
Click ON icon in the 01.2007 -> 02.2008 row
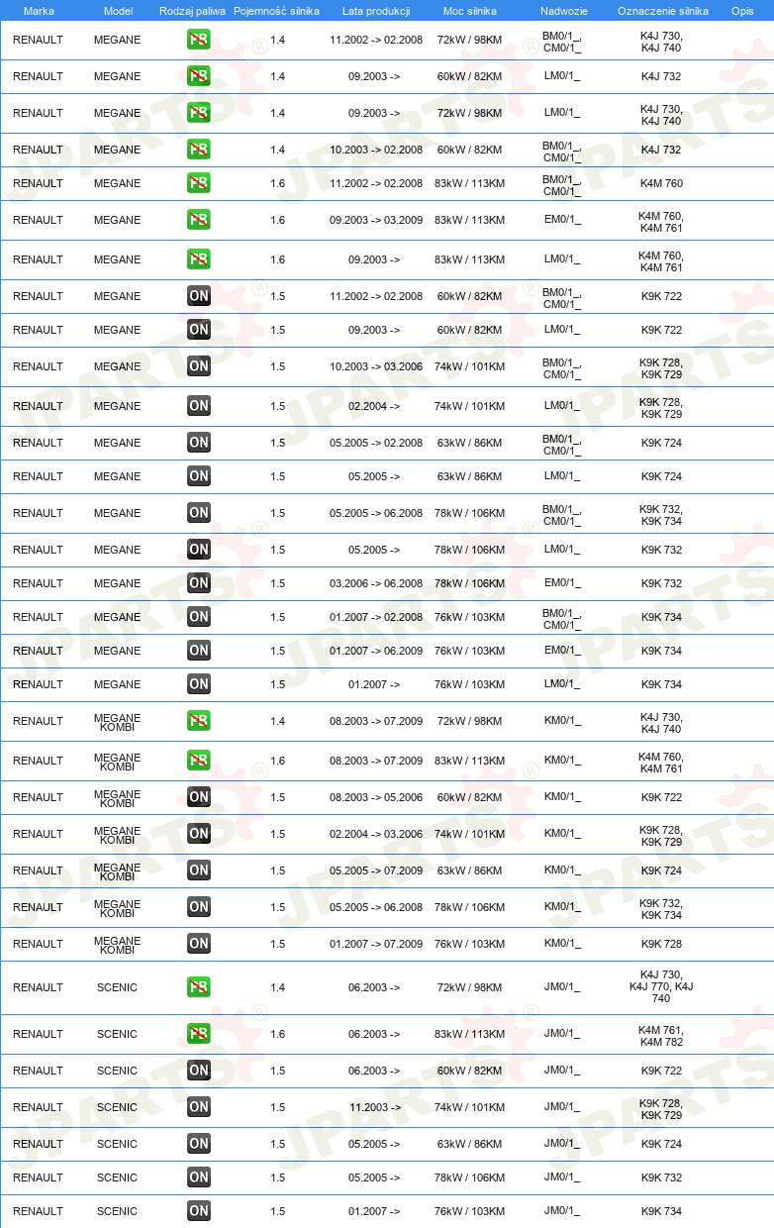coord(199,617)
